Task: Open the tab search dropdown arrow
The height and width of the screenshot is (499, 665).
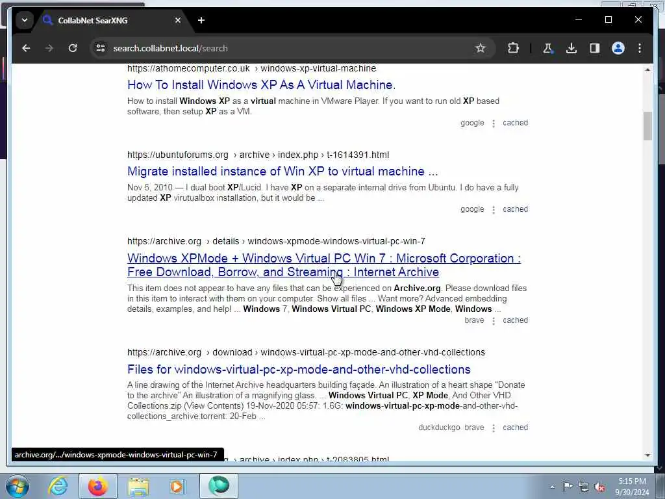Action: coord(25,20)
